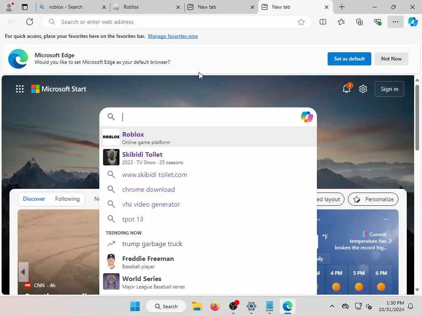Select World Series trending item
The image size is (422, 316).
[x=208, y=281]
